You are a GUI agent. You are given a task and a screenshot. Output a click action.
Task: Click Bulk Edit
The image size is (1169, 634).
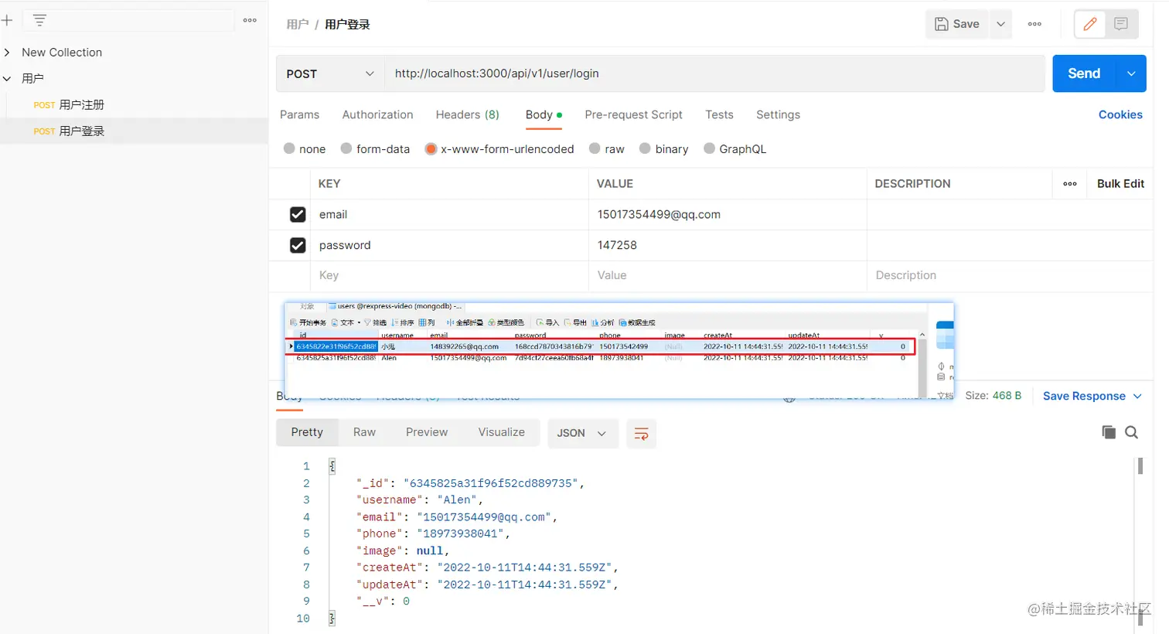click(x=1120, y=184)
